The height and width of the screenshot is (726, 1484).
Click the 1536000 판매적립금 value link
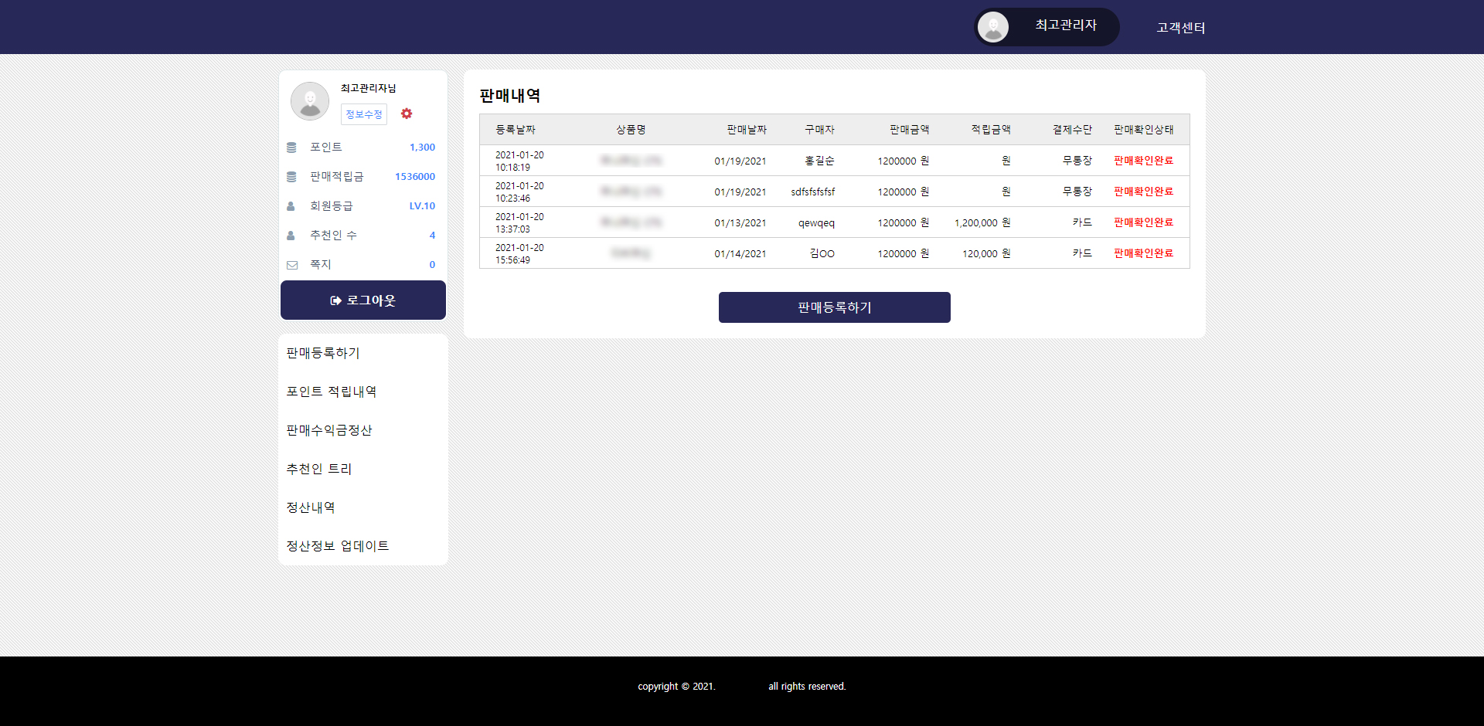pyautogui.click(x=414, y=177)
